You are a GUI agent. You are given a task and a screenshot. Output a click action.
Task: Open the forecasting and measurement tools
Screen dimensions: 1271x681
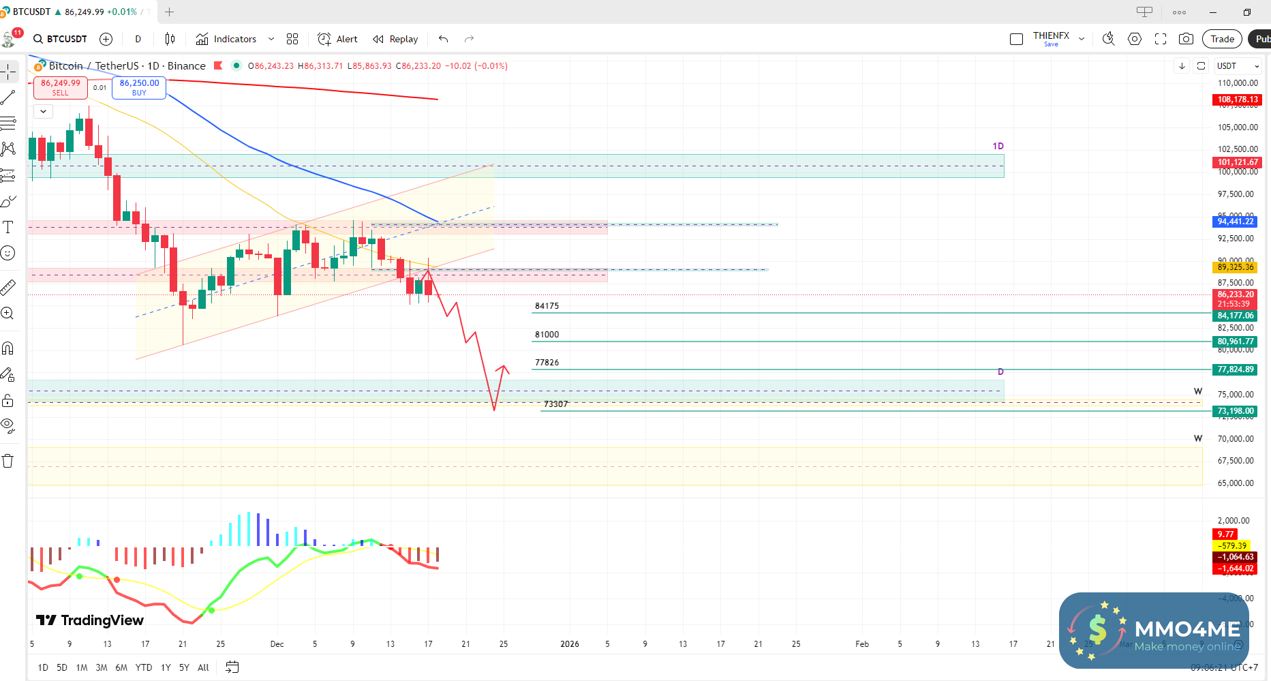pos(8,175)
